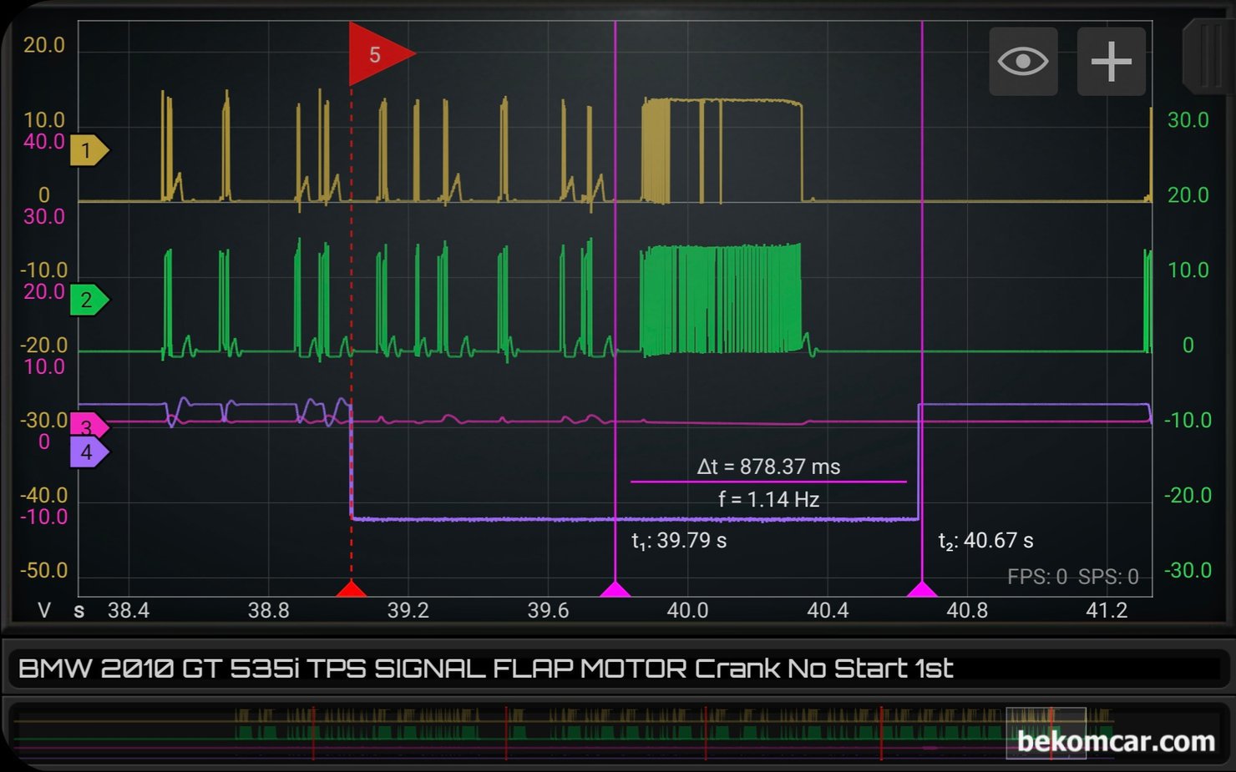
Task: Click the pink 40.0 scale label
Action: [44, 142]
